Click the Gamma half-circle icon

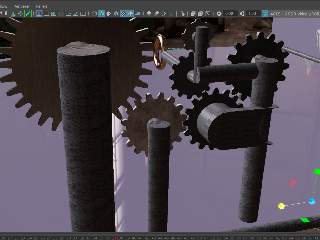pyautogui.click(x=242, y=14)
